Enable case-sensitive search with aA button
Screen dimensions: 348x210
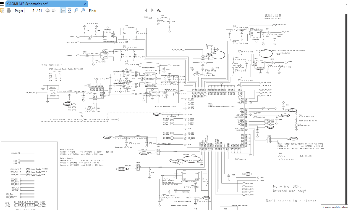pos(158,10)
